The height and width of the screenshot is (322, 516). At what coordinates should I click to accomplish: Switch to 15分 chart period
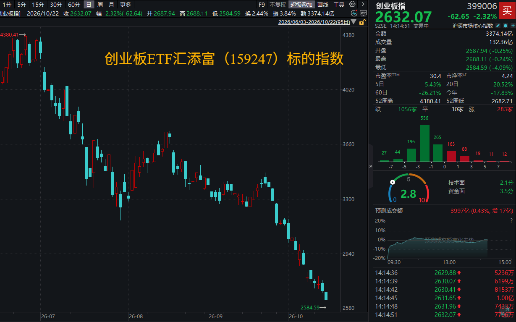pyautogui.click(x=38, y=5)
